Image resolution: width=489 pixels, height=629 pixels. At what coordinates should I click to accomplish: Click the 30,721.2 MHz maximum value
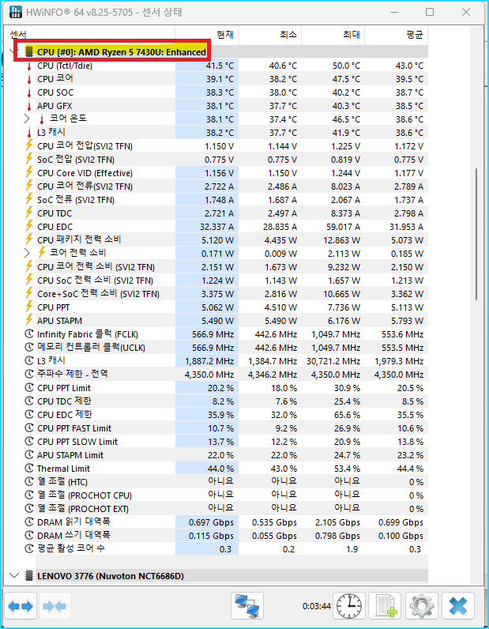pyautogui.click(x=333, y=361)
